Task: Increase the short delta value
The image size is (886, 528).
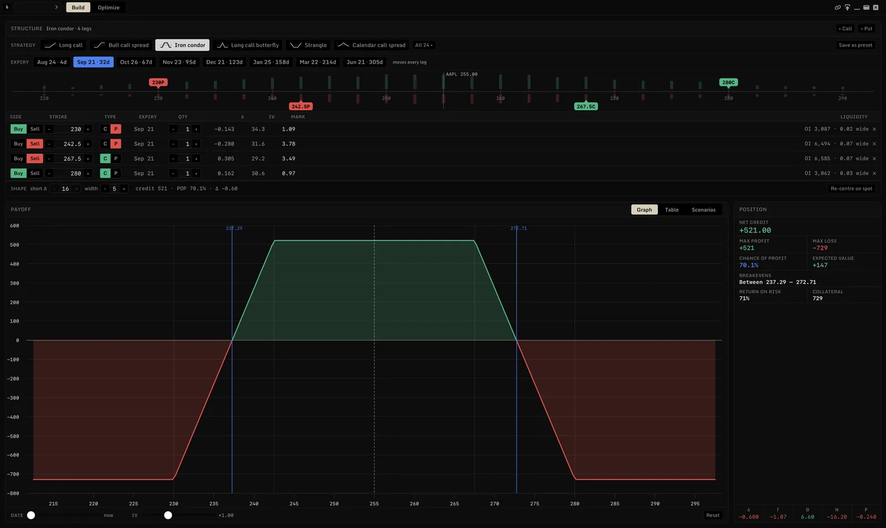Action: point(76,189)
